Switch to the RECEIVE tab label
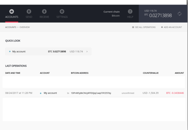188x130 pixels. coord(44,17)
